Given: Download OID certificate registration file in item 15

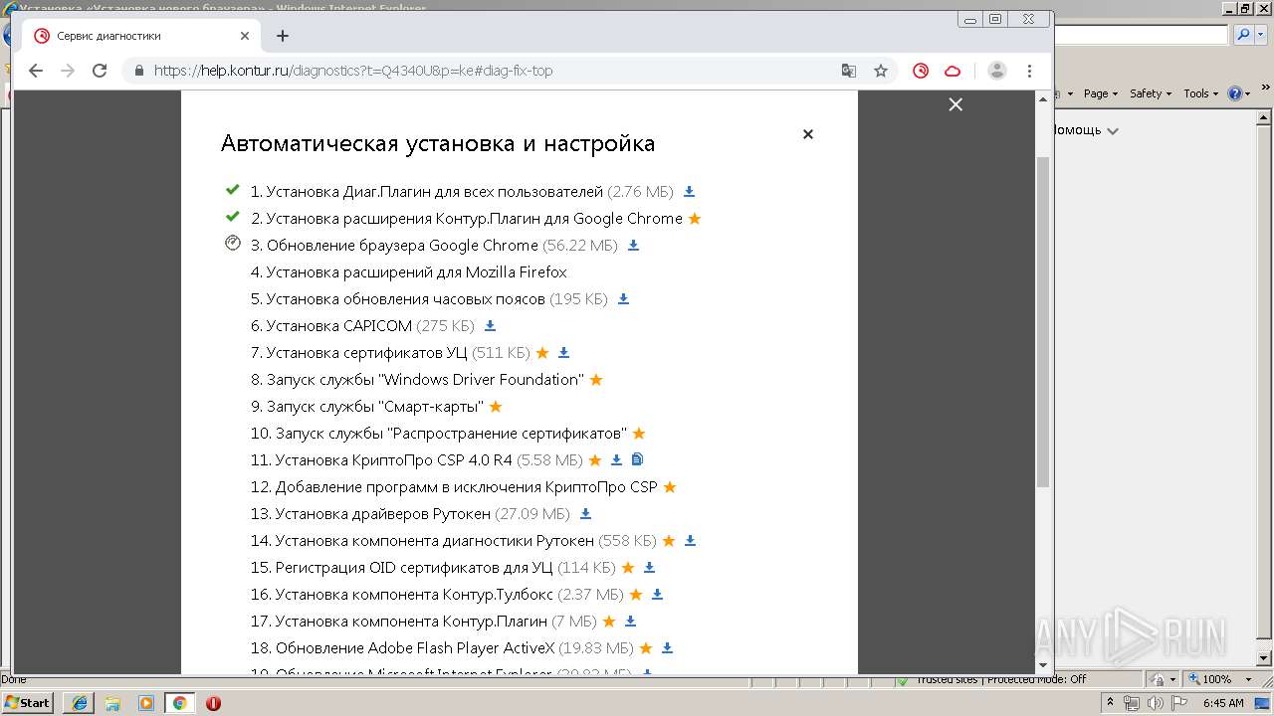Looking at the screenshot, I should tap(649, 568).
